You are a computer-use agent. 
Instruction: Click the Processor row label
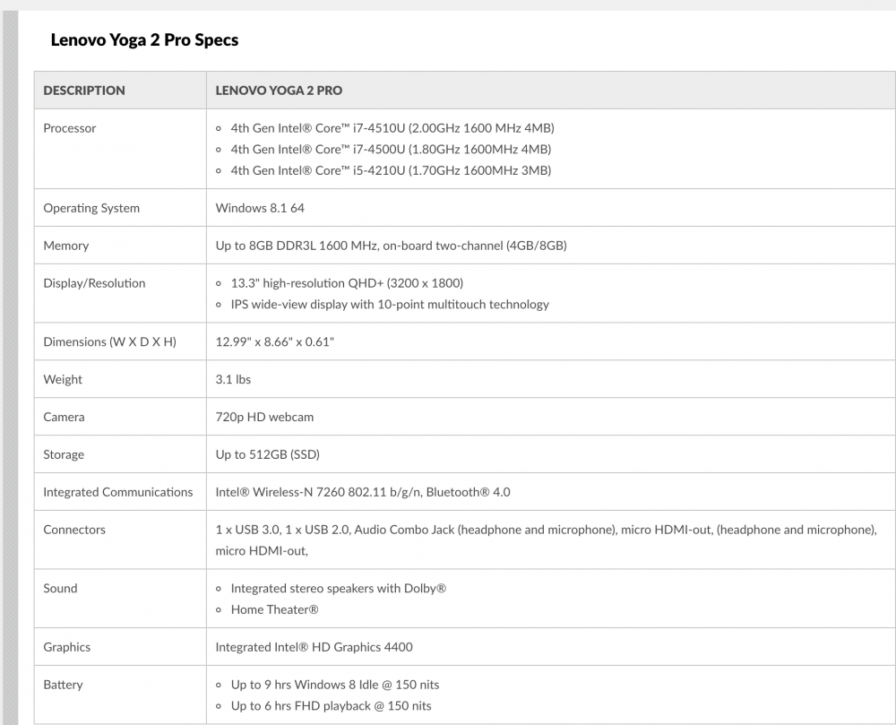70,128
